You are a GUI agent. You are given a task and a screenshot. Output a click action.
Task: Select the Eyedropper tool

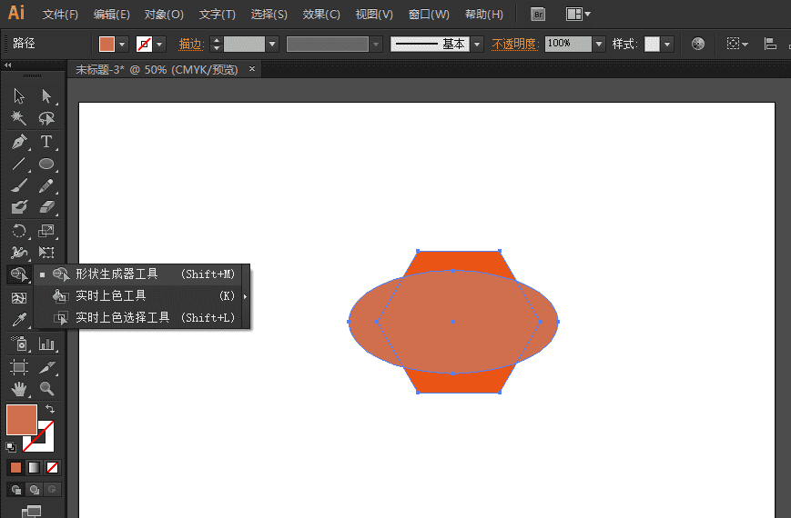(x=19, y=320)
